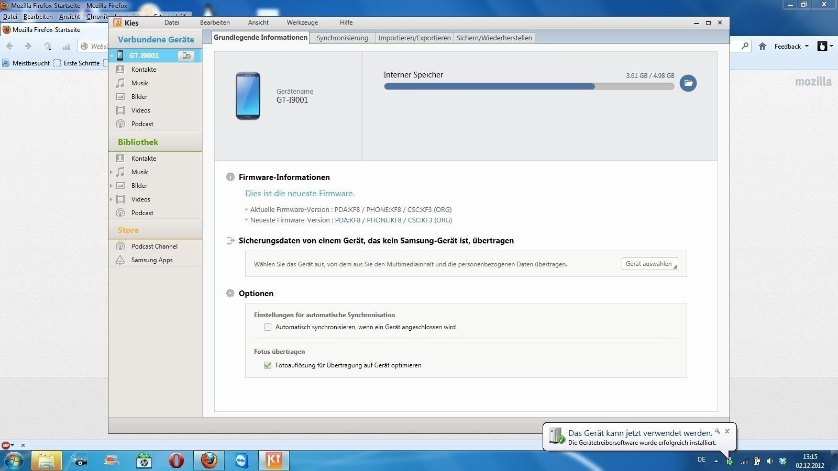
Task: Uncheck Fotoauflösung optimieren checkbox
Action: click(268, 365)
